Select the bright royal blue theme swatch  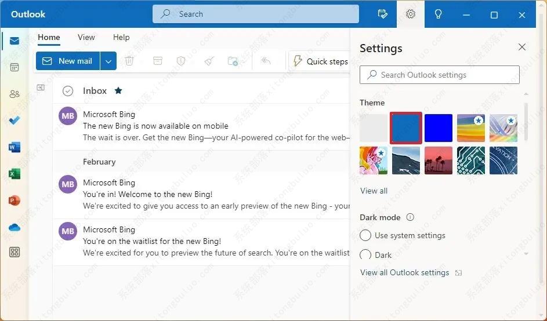(x=438, y=128)
